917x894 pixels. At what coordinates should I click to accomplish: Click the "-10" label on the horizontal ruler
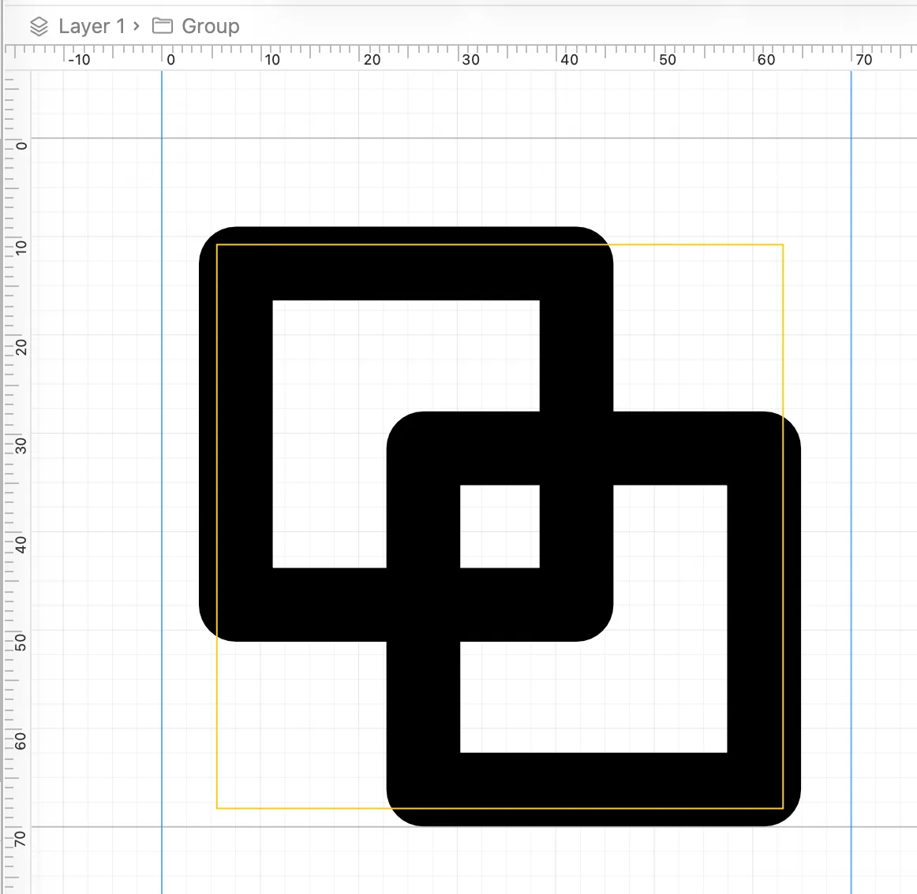(79, 60)
